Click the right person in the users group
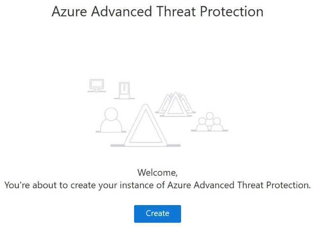The width and height of the screenshot is (315, 227). click(x=217, y=124)
